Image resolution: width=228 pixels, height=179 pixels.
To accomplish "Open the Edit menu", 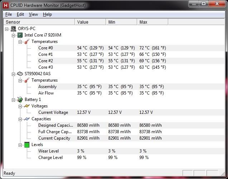I will tap(20, 14).
